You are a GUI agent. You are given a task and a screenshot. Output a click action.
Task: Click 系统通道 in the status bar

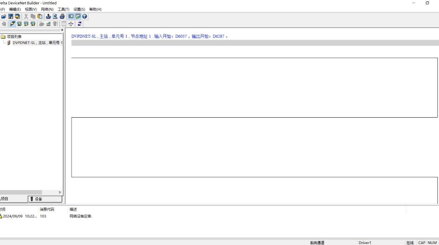pos(317,243)
